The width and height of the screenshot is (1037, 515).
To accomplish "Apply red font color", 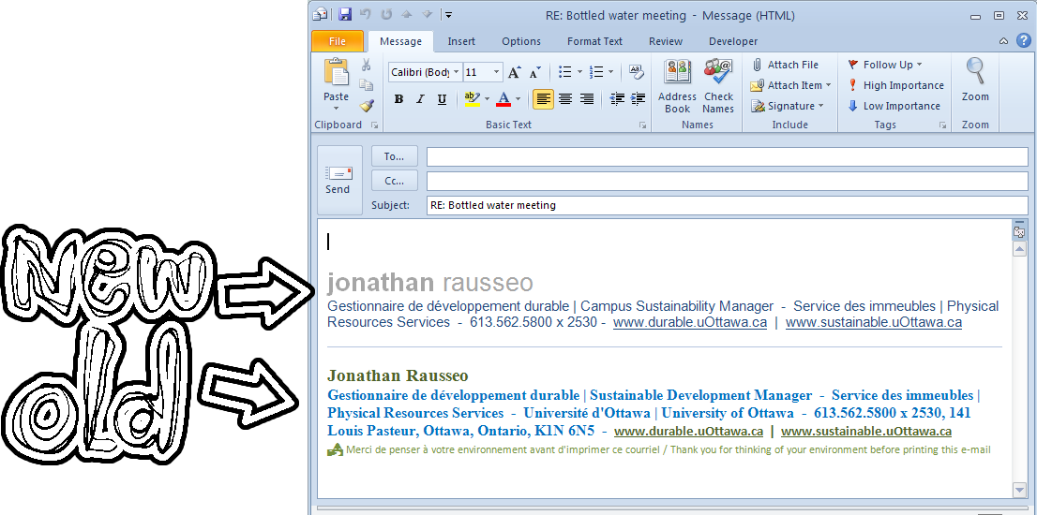I will [x=503, y=99].
